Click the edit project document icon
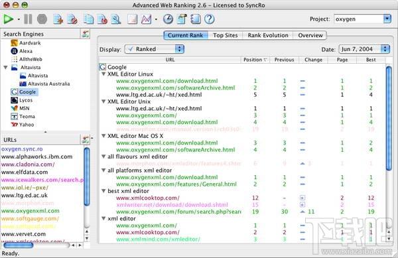Image resolution: width=398 pixels, height=258 pixels. click(x=72, y=19)
